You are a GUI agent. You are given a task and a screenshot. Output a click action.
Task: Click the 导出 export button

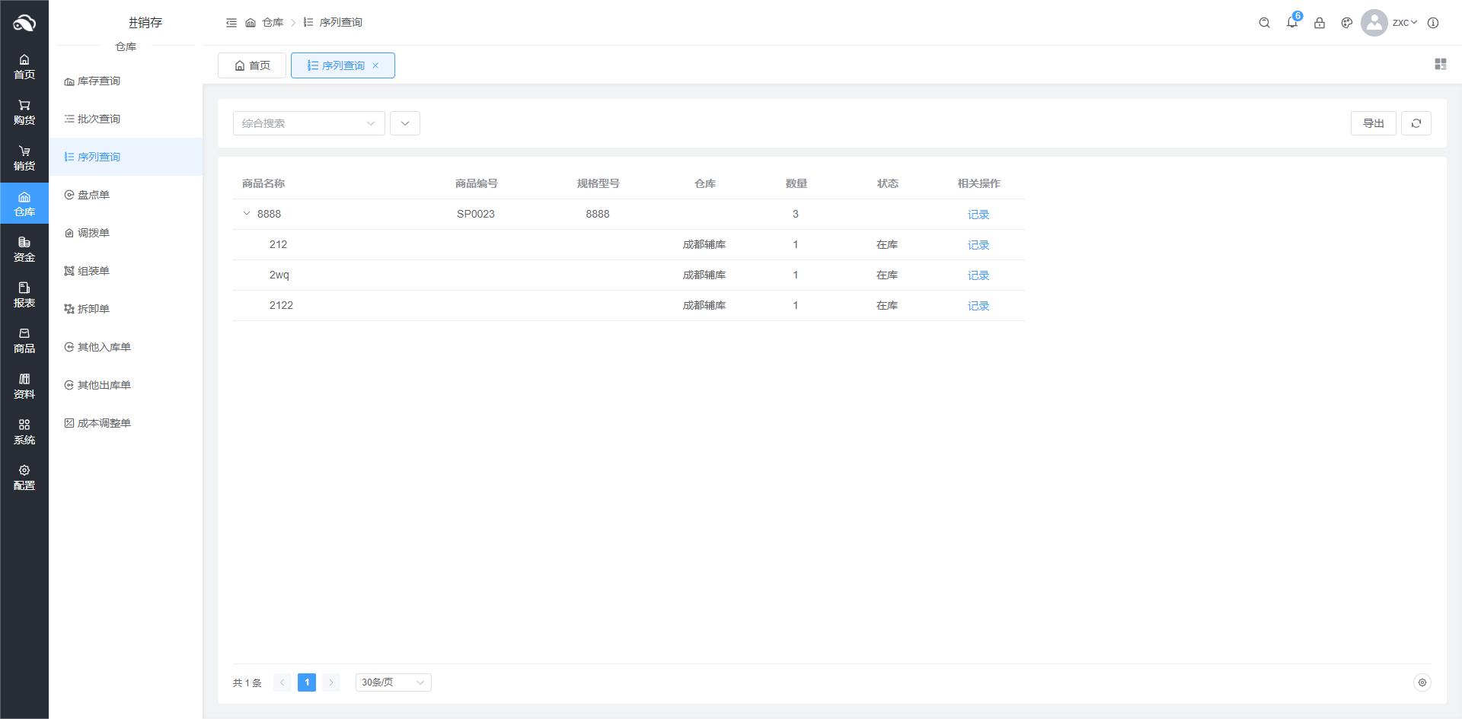tap(1373, 123)
